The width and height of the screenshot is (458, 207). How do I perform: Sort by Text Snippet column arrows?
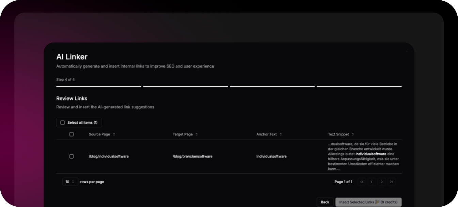point(353,134)
